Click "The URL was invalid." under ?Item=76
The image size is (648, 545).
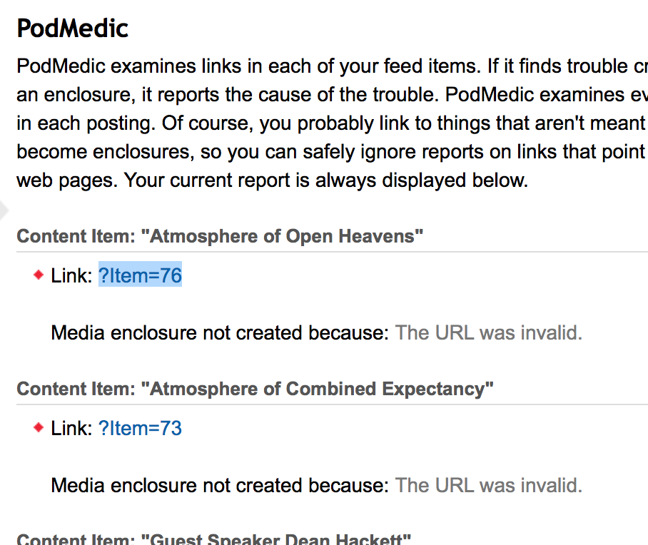[488, 332]
